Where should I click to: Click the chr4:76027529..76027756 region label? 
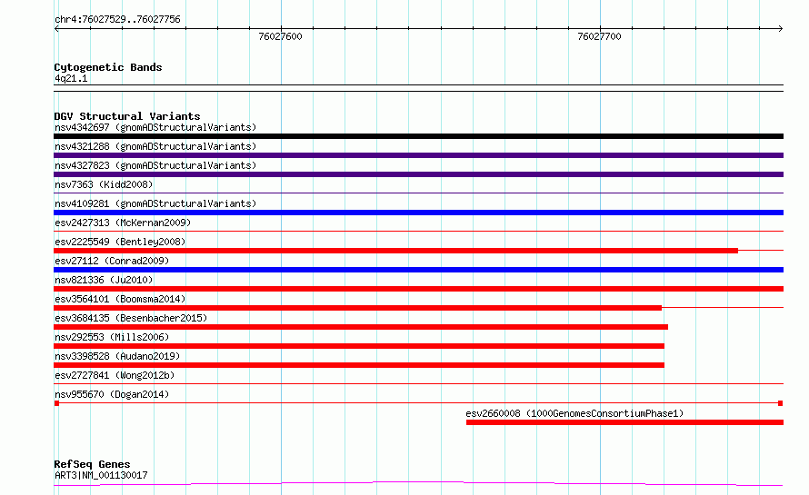click(x=117, y=20)
